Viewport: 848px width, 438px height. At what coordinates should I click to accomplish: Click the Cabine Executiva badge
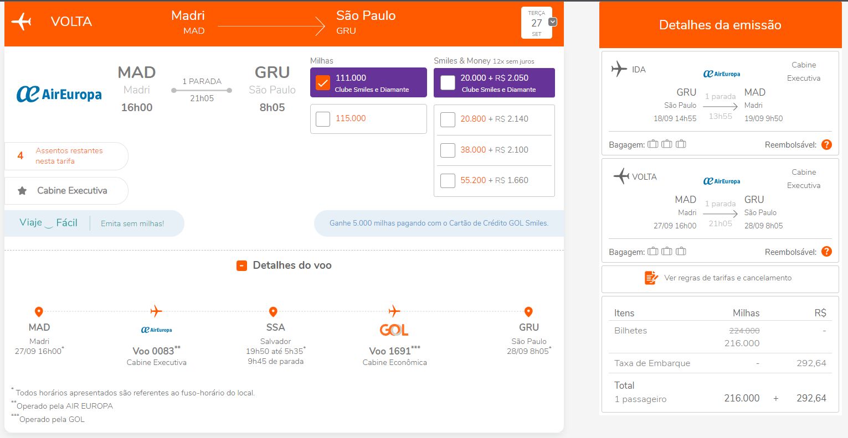coord(66,191)
